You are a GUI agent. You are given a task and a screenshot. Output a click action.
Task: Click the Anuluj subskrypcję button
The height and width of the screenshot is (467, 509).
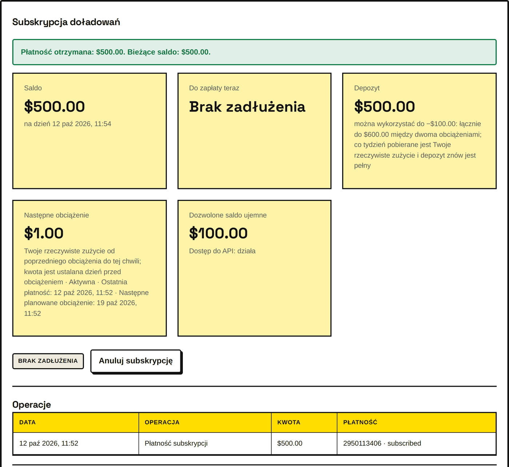coord(136,361)
